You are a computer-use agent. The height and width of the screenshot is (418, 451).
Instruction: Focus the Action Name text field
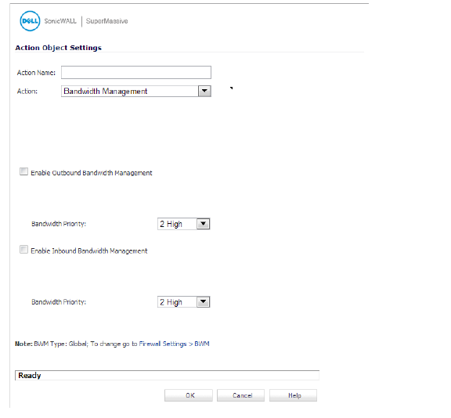pyautogui.click(x=136, y=73)
